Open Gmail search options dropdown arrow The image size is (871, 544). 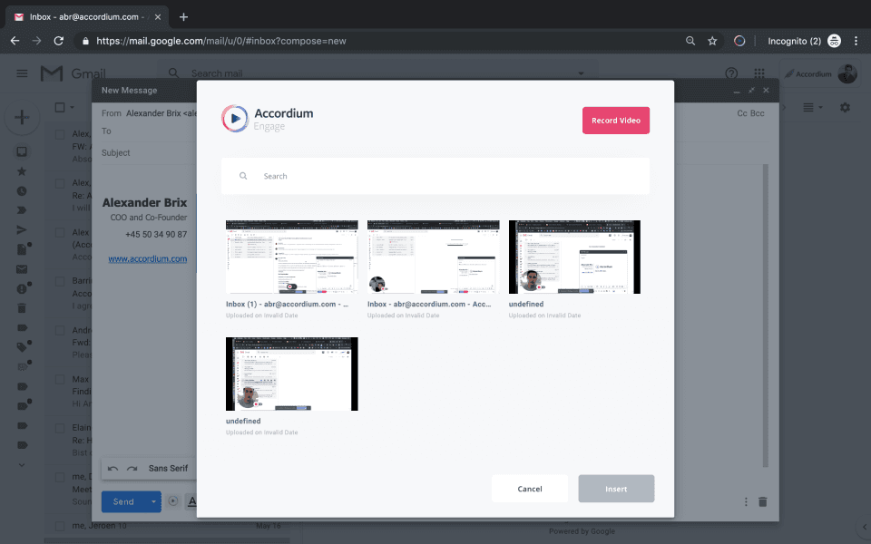pyautogui.click(x=581, y=73)
